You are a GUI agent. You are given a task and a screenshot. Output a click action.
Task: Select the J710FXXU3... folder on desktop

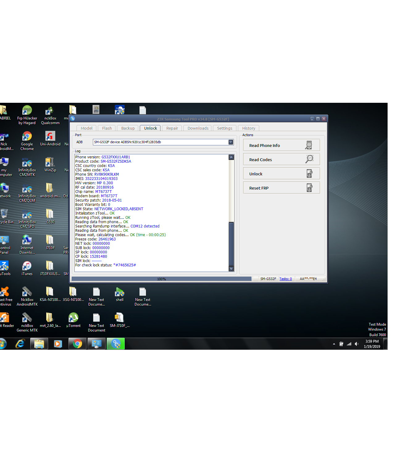[50, 269]
